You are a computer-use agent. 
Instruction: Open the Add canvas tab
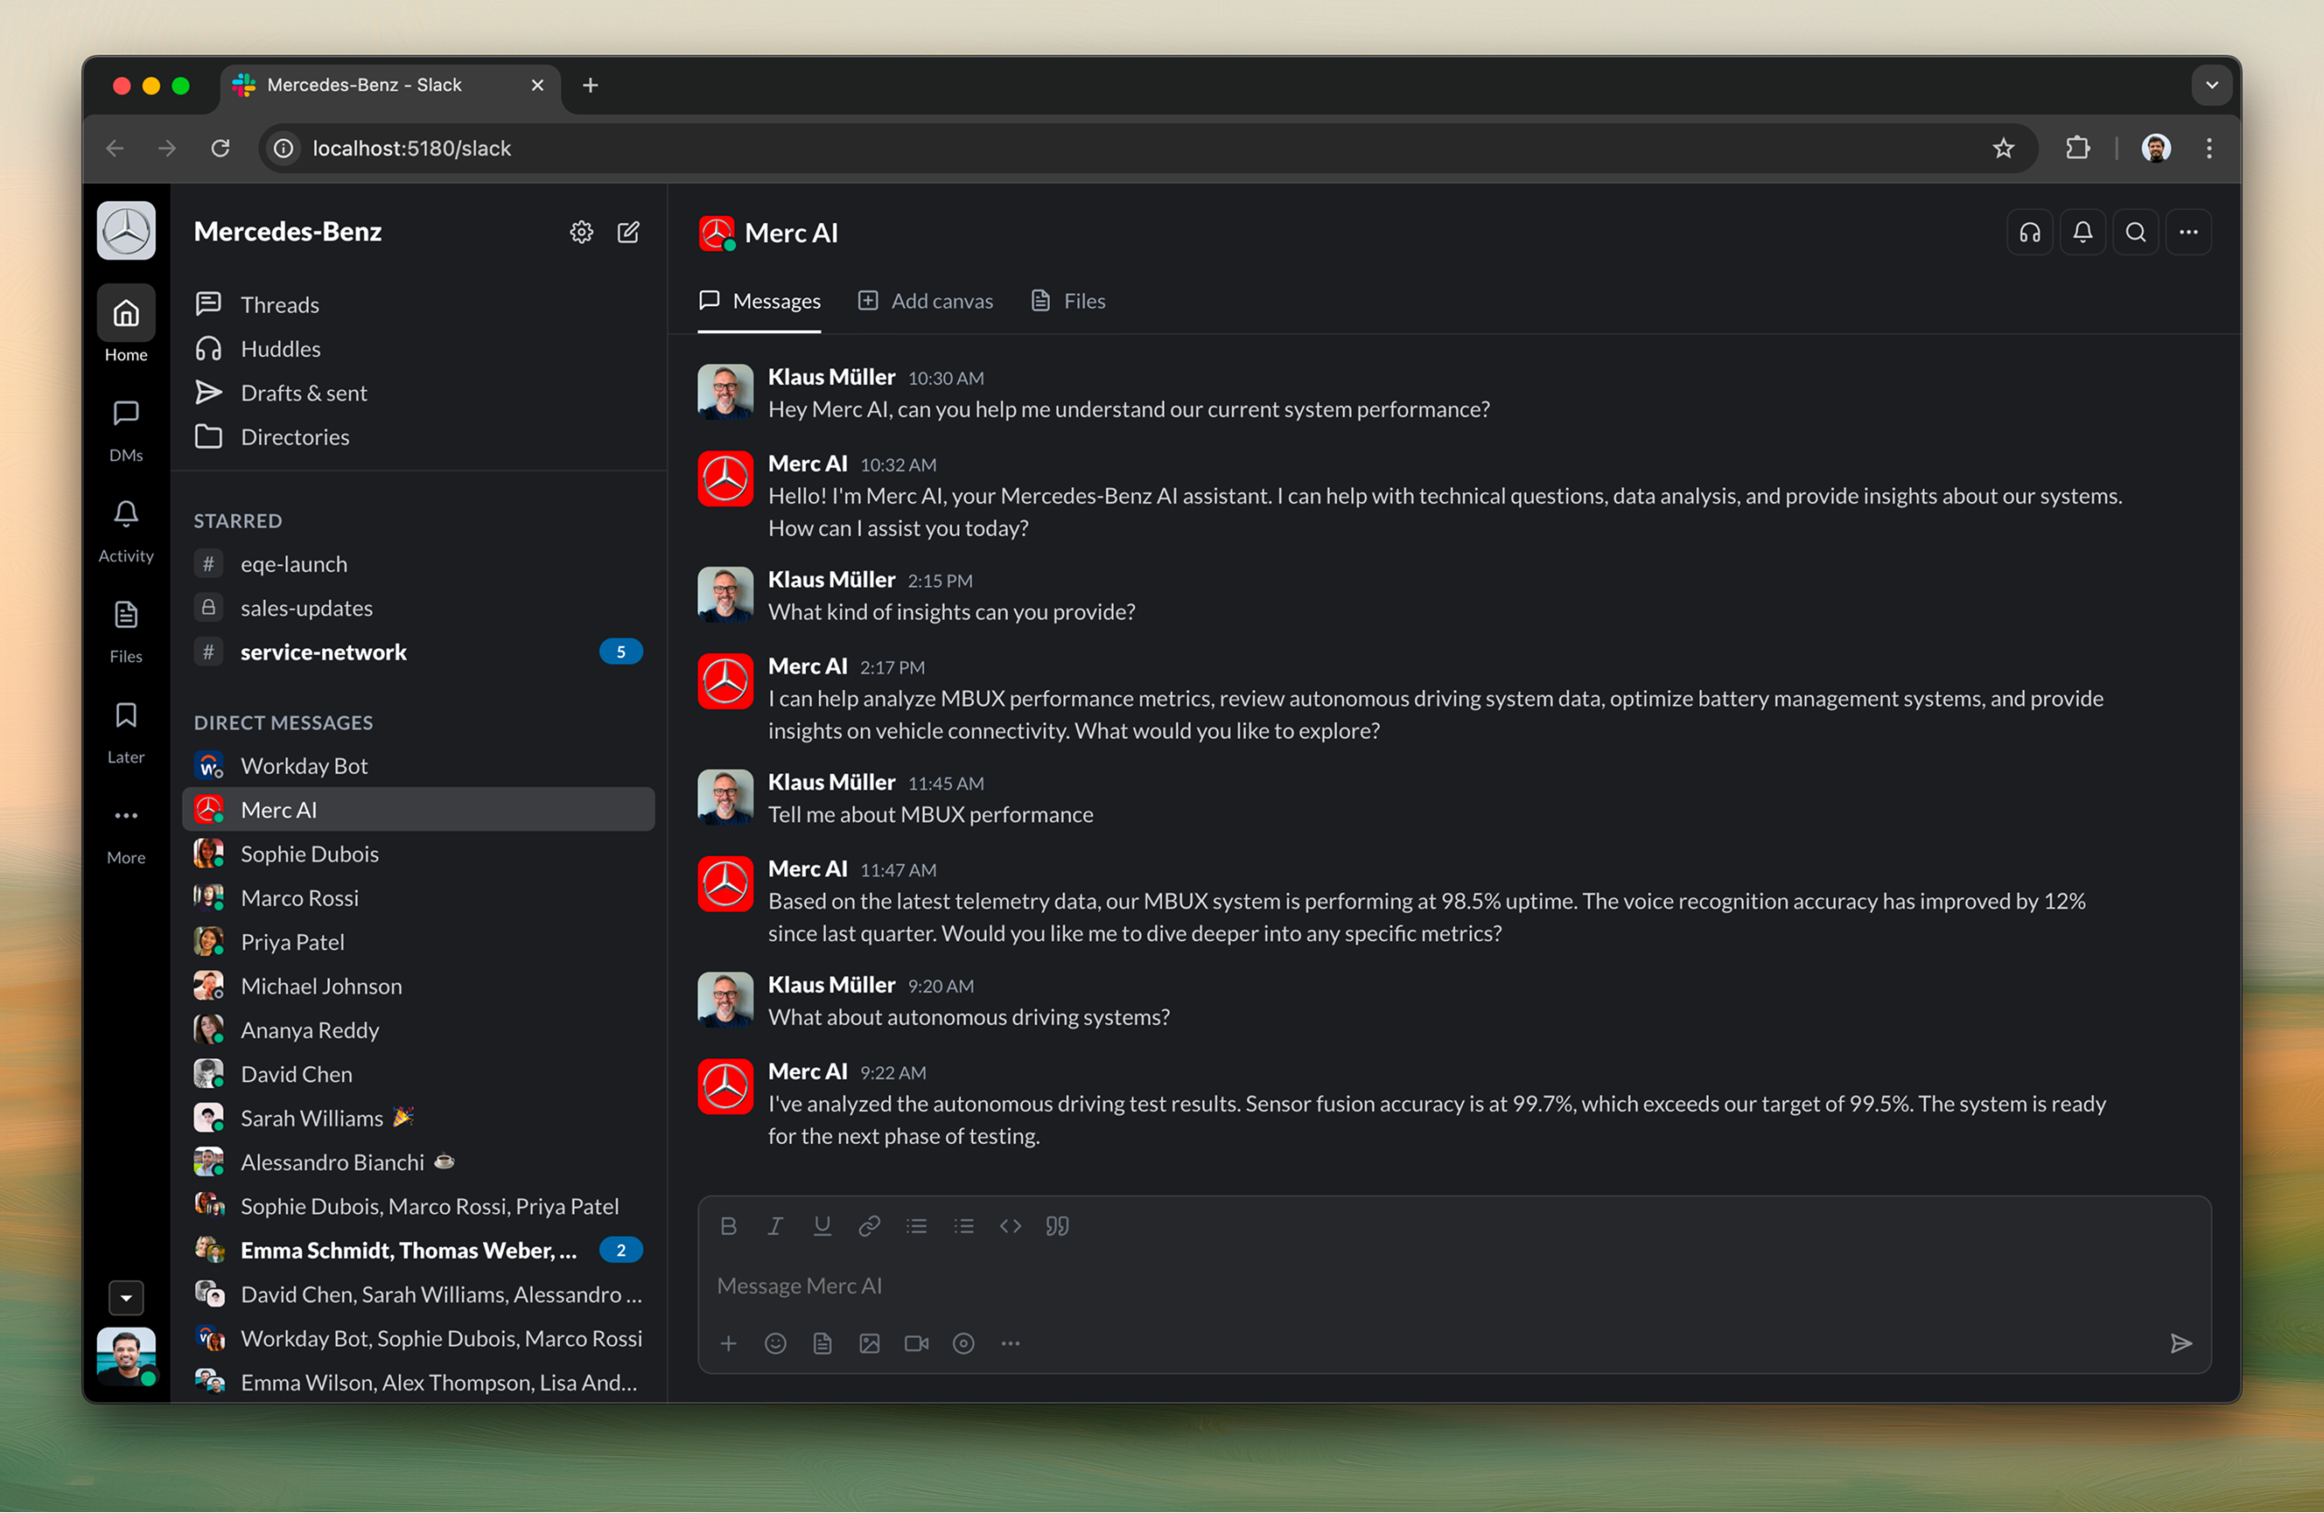926,301
